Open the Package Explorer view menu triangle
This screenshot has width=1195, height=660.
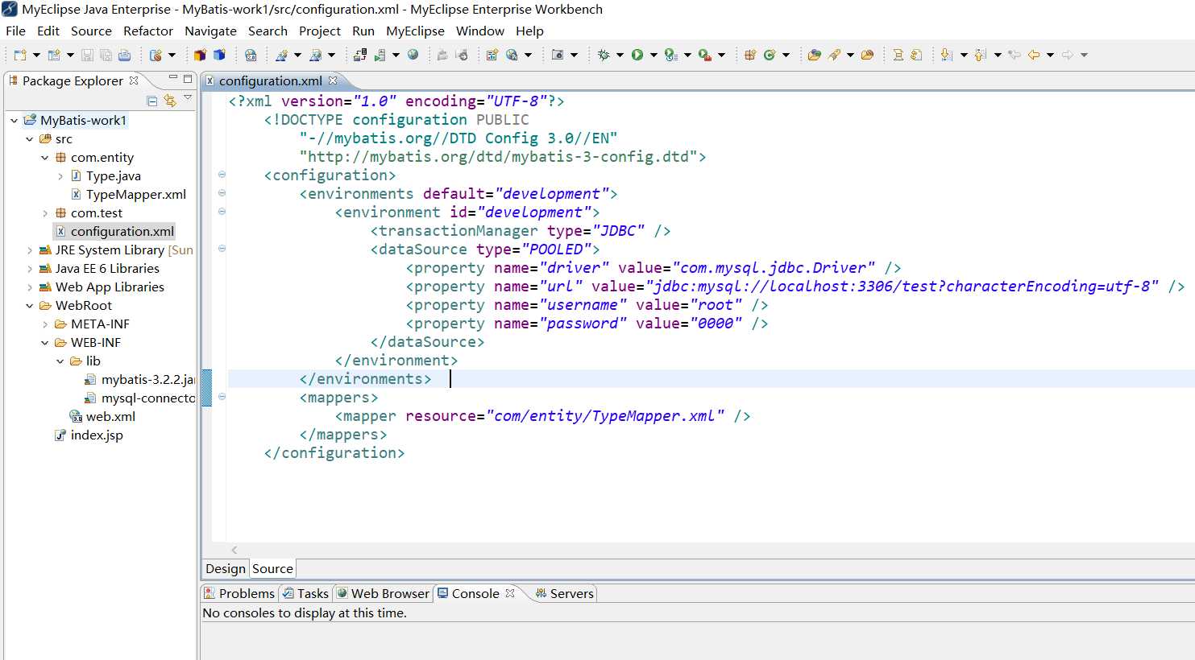pyautogui.click(x=188, y=98)
